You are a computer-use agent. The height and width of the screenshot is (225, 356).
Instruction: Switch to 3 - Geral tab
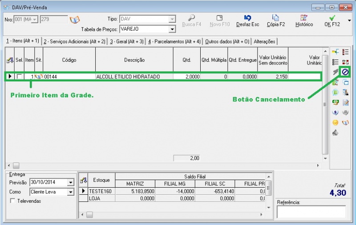click(x=127, y=41)
